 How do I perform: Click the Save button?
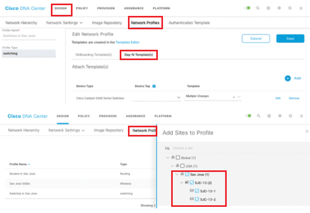click(290, 39)
